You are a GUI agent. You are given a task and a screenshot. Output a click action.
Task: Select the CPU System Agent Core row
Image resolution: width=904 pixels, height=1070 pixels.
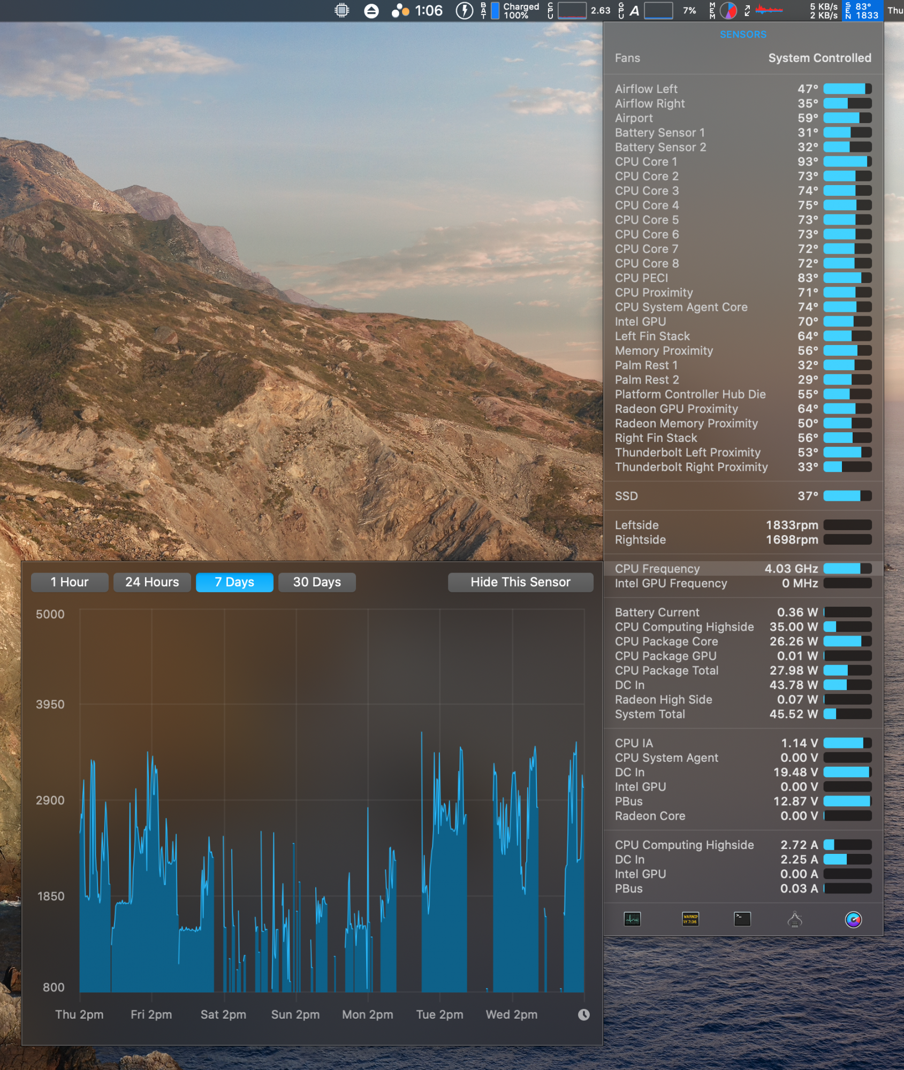[743, 307]
